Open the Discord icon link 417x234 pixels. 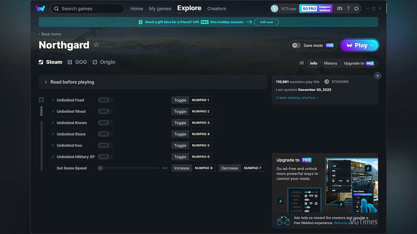tap(340, 9)
